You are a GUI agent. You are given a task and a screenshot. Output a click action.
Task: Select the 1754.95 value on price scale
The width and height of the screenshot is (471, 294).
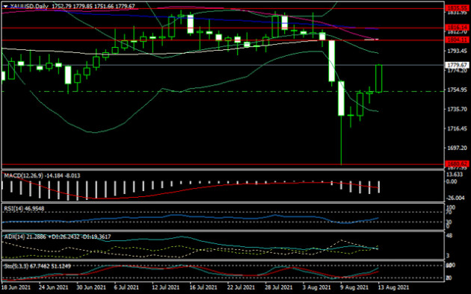click(x=458, y=90)
